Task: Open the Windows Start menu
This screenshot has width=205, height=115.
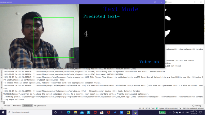Action: point(3,112)
